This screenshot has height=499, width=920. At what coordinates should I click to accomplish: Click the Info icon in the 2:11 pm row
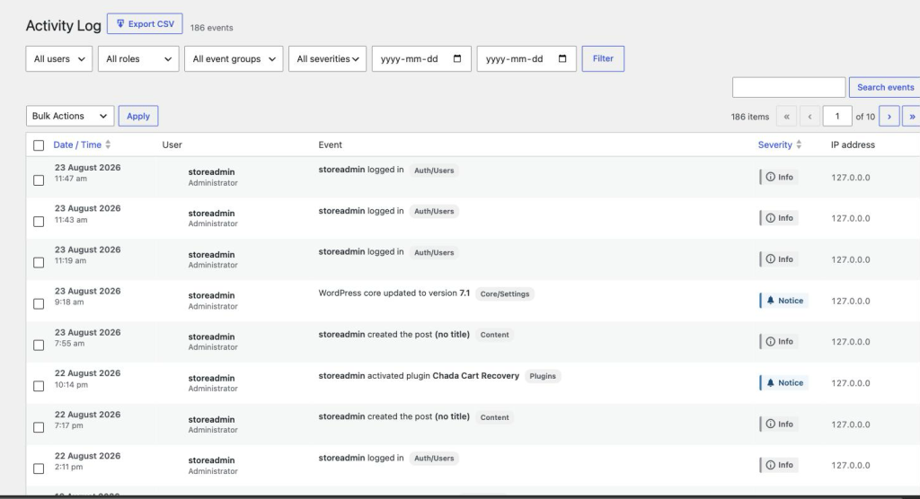click(770, 465)
